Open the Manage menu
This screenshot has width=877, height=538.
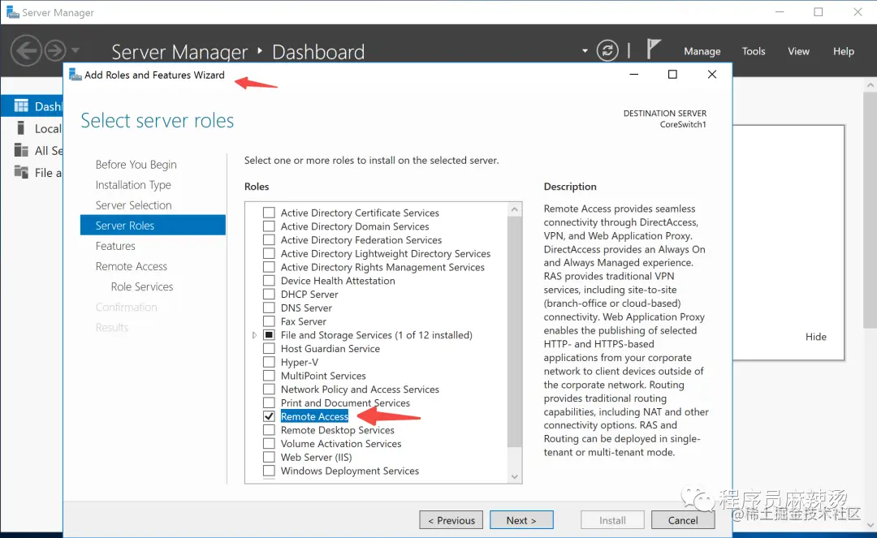click(702, 51)
